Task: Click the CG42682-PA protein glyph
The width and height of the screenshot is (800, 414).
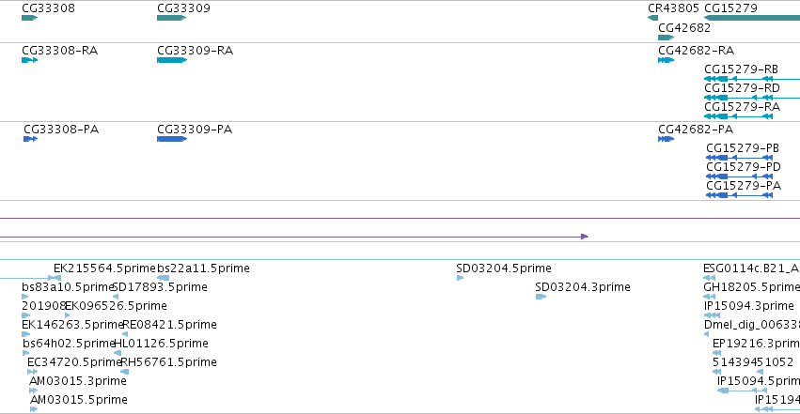Action: tap(667, 139)
